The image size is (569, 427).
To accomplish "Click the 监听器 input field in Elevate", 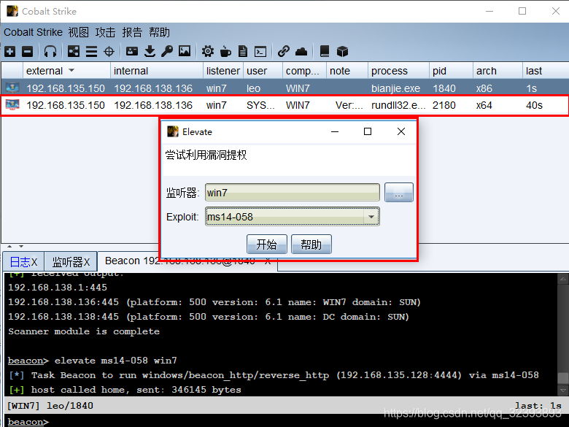I will tap(292, 193).
